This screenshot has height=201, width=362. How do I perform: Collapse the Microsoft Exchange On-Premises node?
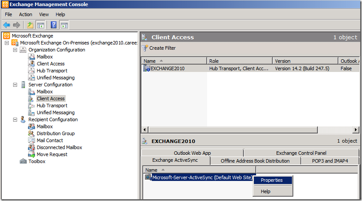(7, 43)
